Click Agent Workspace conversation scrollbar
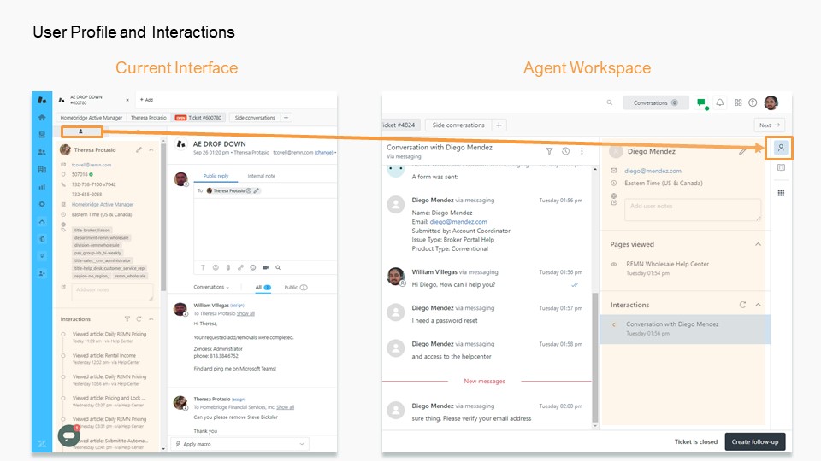This screenshot has width=821, height=461. [x=595, y=357]
